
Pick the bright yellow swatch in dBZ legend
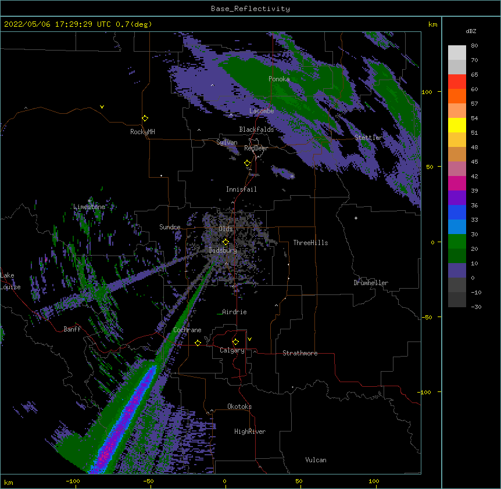[457, 125]
